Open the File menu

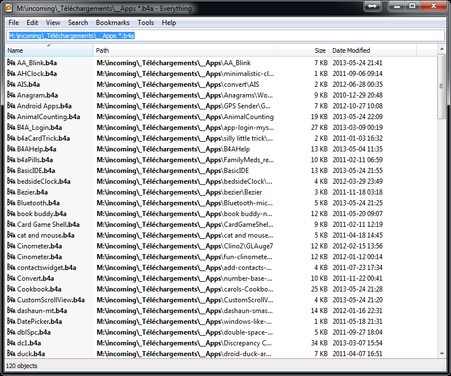[x=14, y=23]
